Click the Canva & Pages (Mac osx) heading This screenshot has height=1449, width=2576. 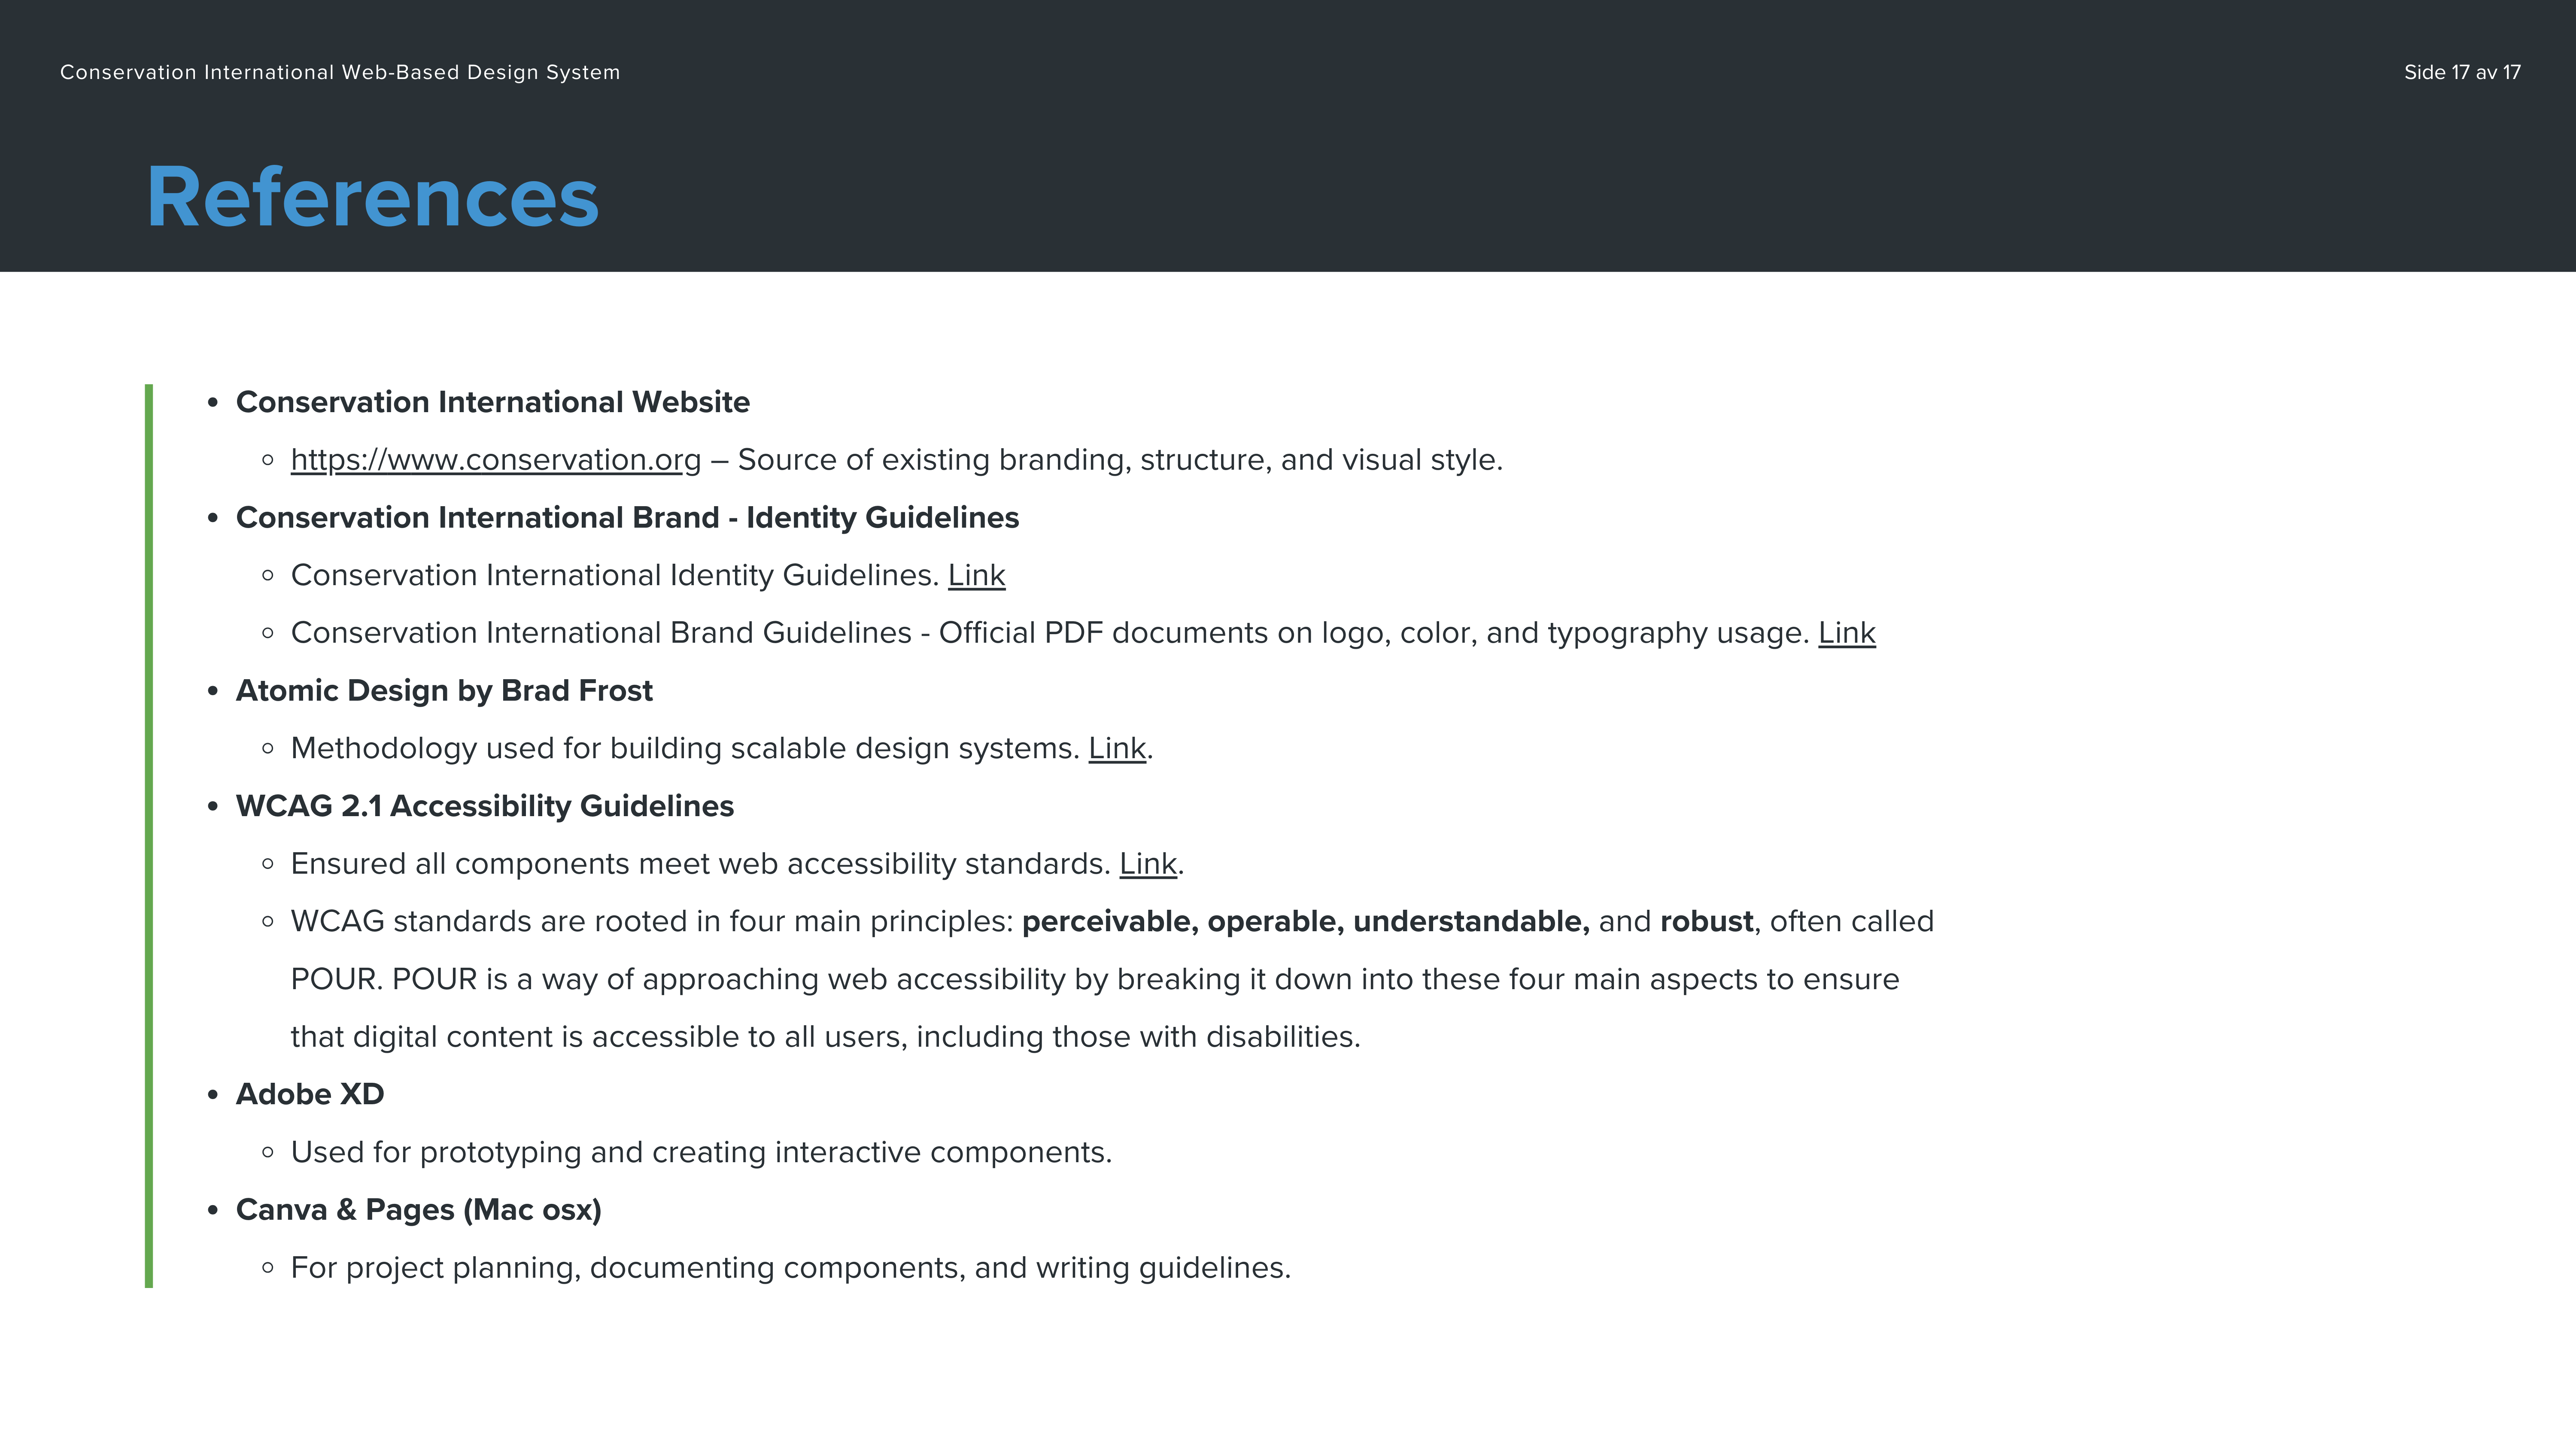[418, 1210]
